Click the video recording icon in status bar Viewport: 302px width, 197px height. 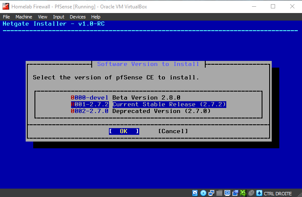pyautogui.click(x=235, y=193)
